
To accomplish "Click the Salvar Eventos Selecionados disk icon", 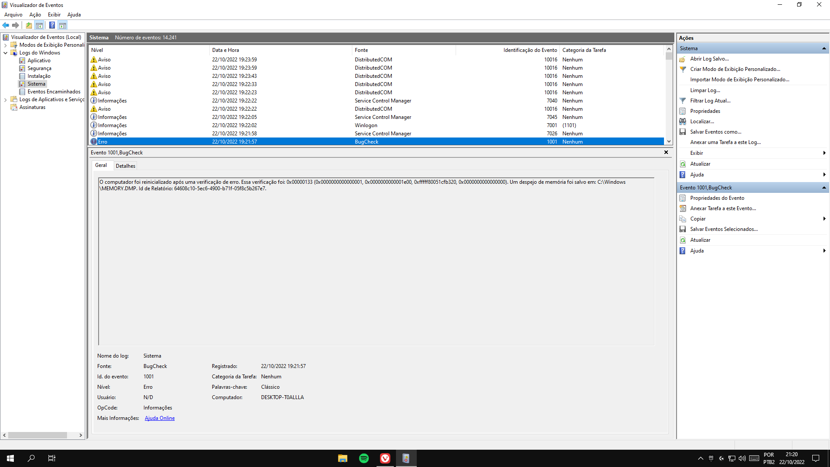I will pyautogui.click(x=683, y=229).
